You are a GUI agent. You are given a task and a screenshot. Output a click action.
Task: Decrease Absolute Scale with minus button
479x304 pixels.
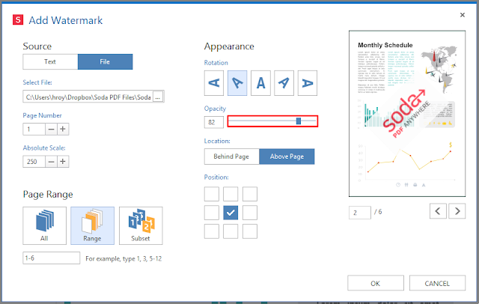point(52,162)
